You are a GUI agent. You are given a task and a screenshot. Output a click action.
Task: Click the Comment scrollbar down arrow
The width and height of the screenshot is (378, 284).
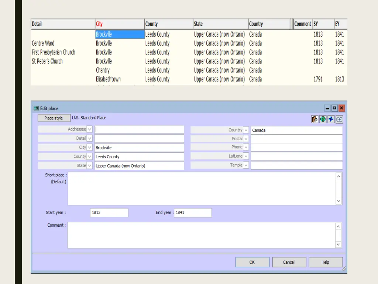click(339, 244)
